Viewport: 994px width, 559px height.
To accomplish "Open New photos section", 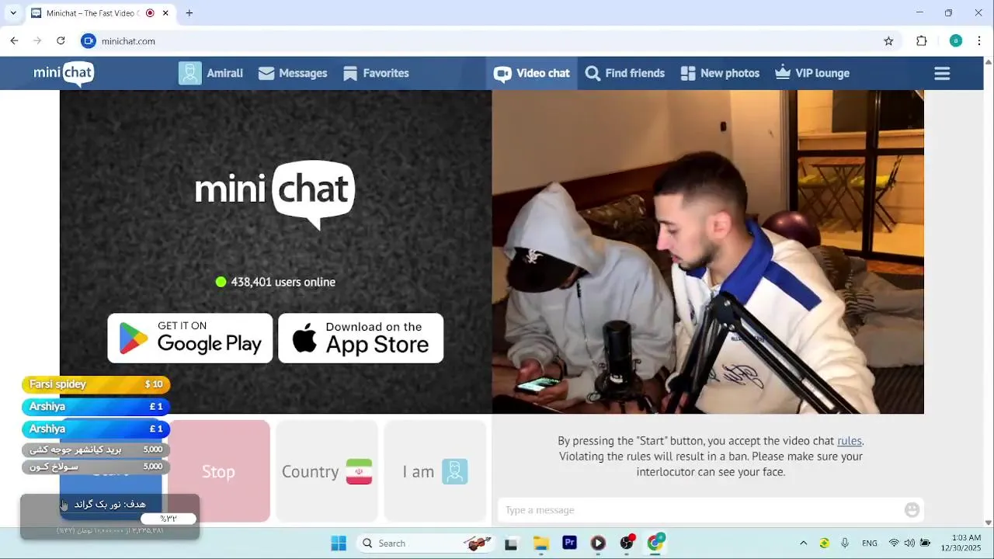I will [720, 73].
